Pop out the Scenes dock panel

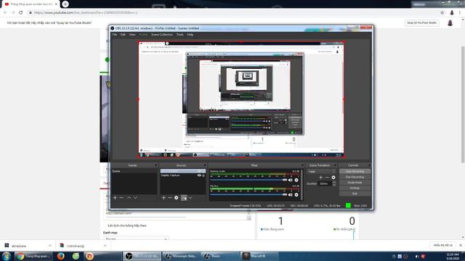(155, 165)
